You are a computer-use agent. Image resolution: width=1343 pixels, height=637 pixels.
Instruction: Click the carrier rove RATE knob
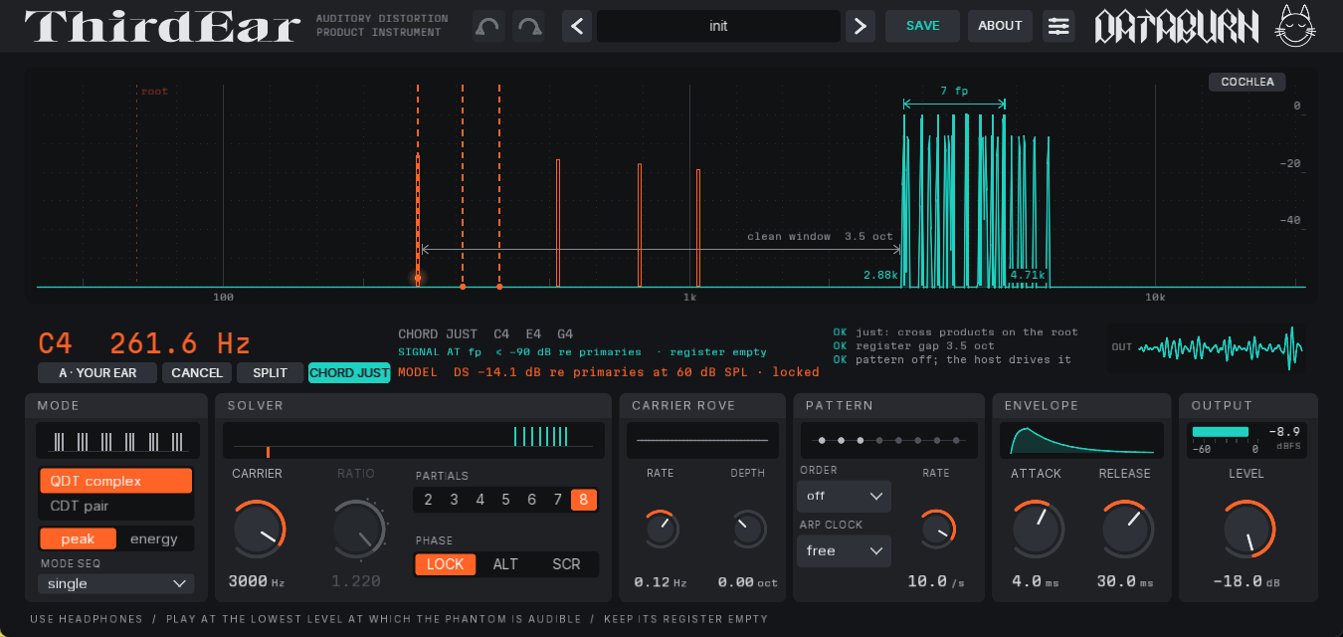(x=661, y=530)
